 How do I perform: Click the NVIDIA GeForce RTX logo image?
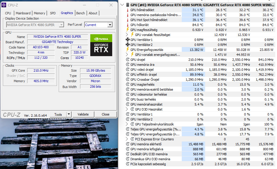pos(101,45)
